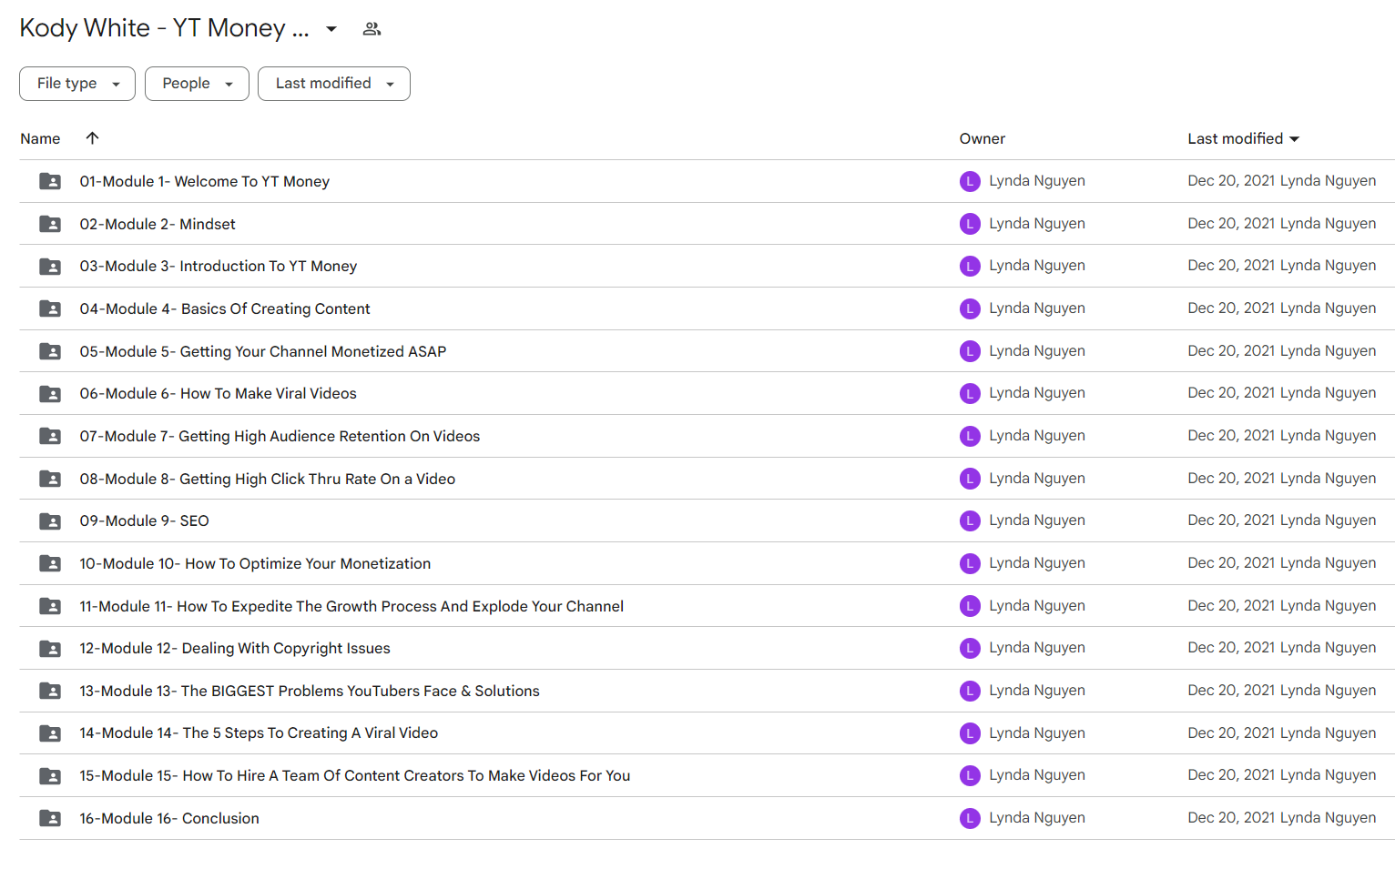
Task: Click folder icon for 08-Module 8 Click Thru
Action: [x=50, y=479]
